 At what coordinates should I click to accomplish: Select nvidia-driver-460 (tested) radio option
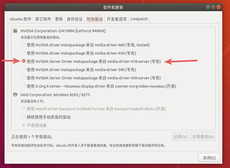click(24, 44)
